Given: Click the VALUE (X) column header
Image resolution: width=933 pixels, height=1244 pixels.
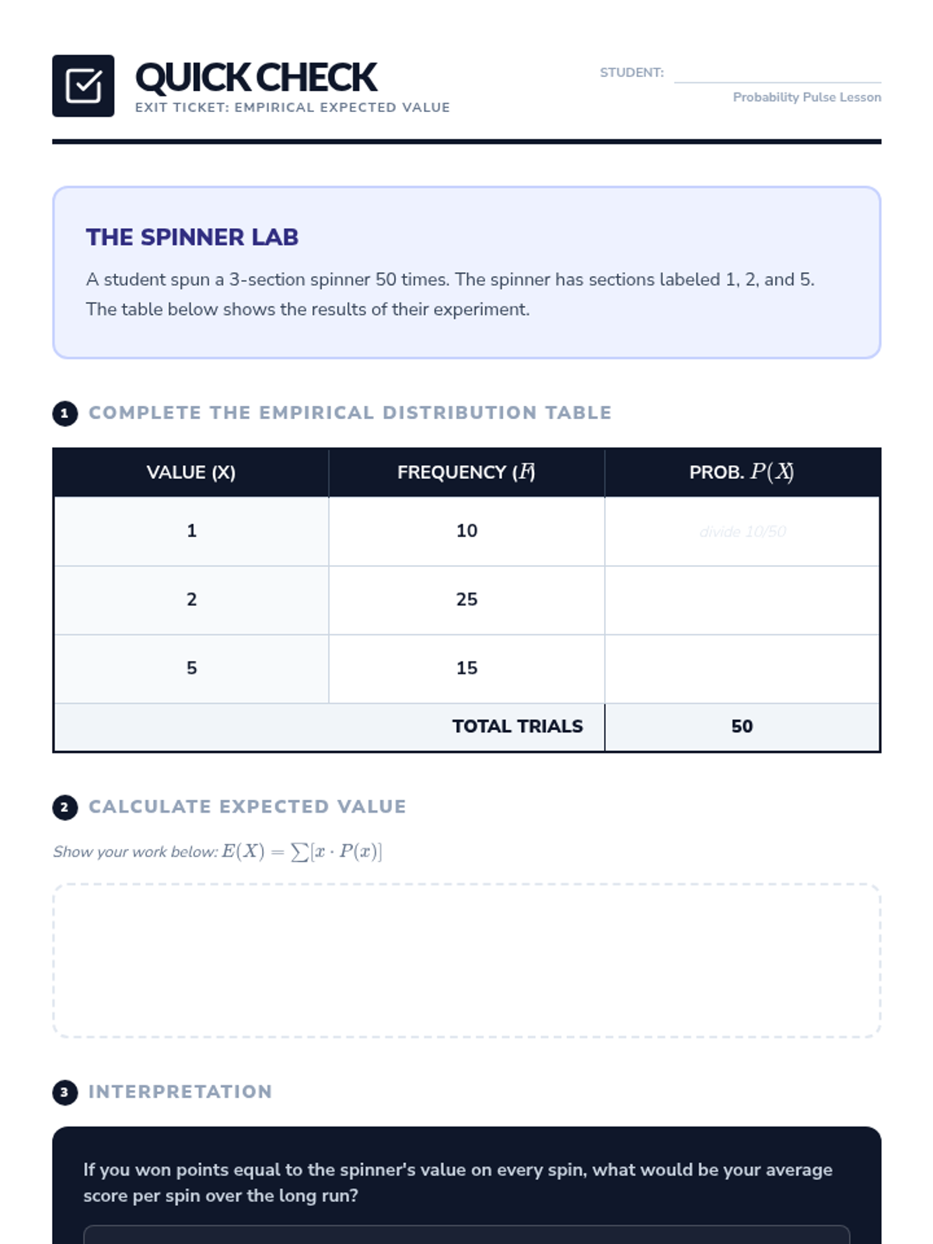Looking at the screenshot, I should 191,473.
